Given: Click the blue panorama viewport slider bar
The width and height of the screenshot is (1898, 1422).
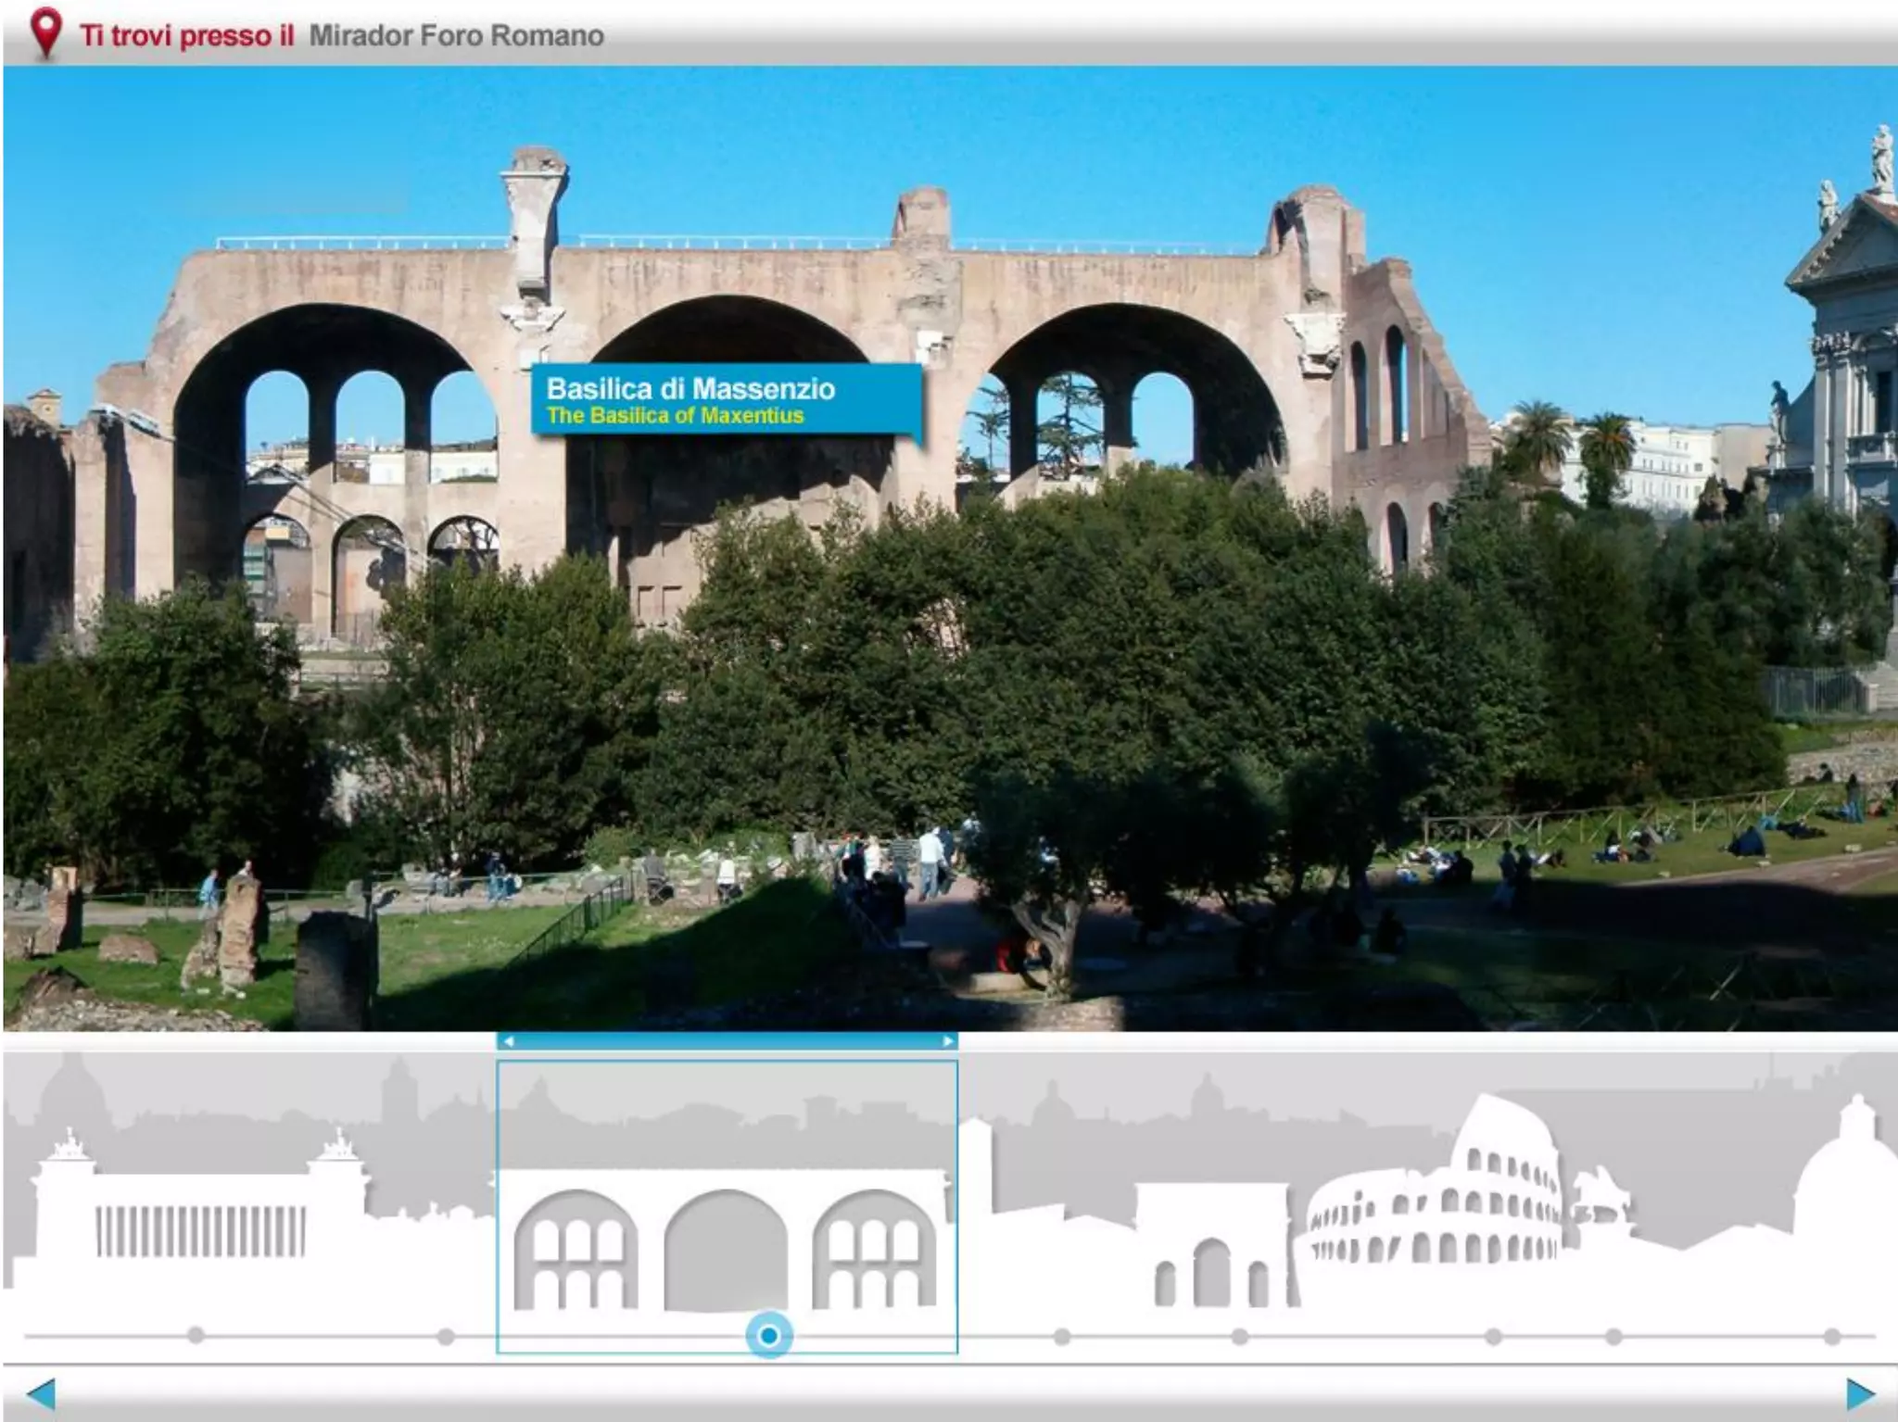Looking at the screenshot, I should [728, 1041].
